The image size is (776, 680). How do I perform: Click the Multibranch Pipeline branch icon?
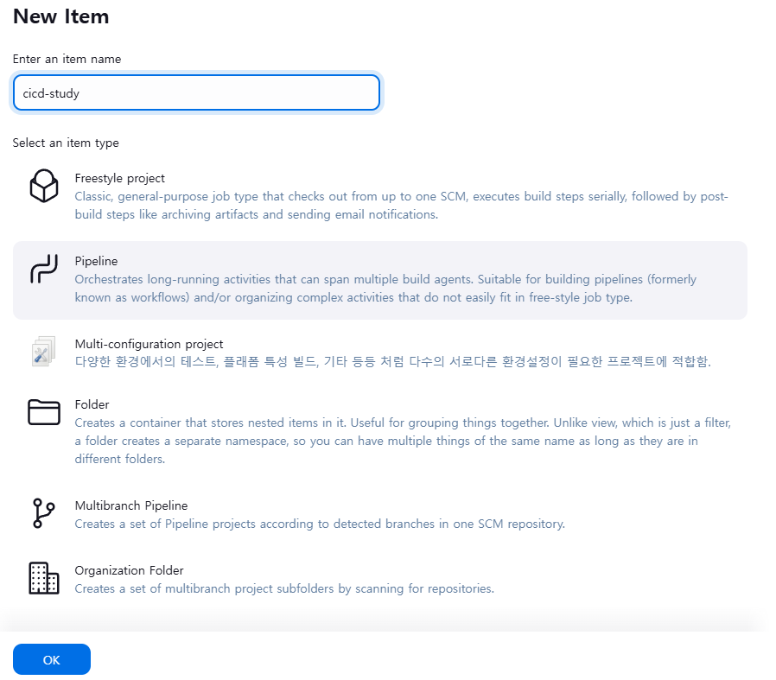[43, 513]
